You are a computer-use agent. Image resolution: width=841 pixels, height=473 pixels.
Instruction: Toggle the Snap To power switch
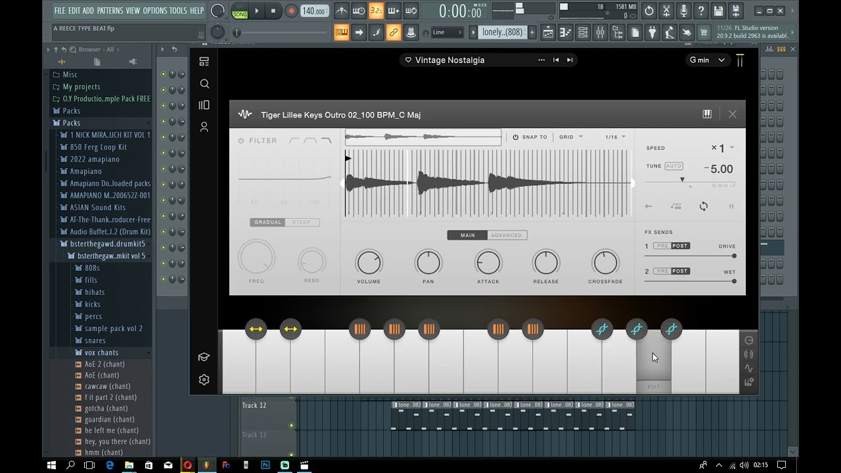pos(516,137)
